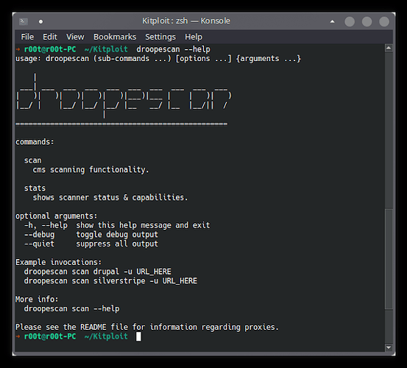Screen dimensions: 407x368
Task: Close the Konsole window
Action: 384,21
